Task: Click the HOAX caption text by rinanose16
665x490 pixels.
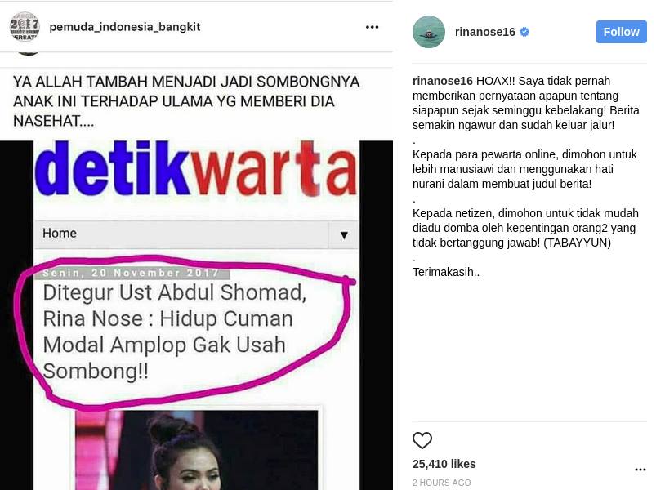Action: pyautogui.click(x=526, y=103)
